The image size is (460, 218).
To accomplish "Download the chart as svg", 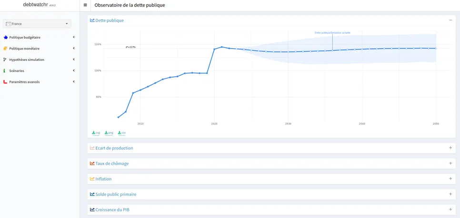I will coord(96,133).
